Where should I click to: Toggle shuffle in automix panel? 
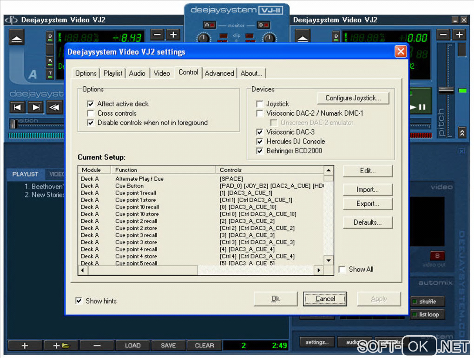coord(428,301)
